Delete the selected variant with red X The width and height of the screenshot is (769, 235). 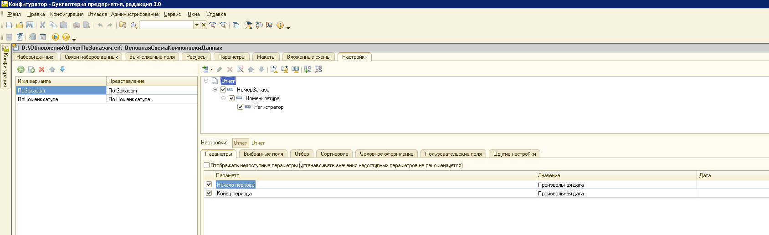[x=41, y=69]
